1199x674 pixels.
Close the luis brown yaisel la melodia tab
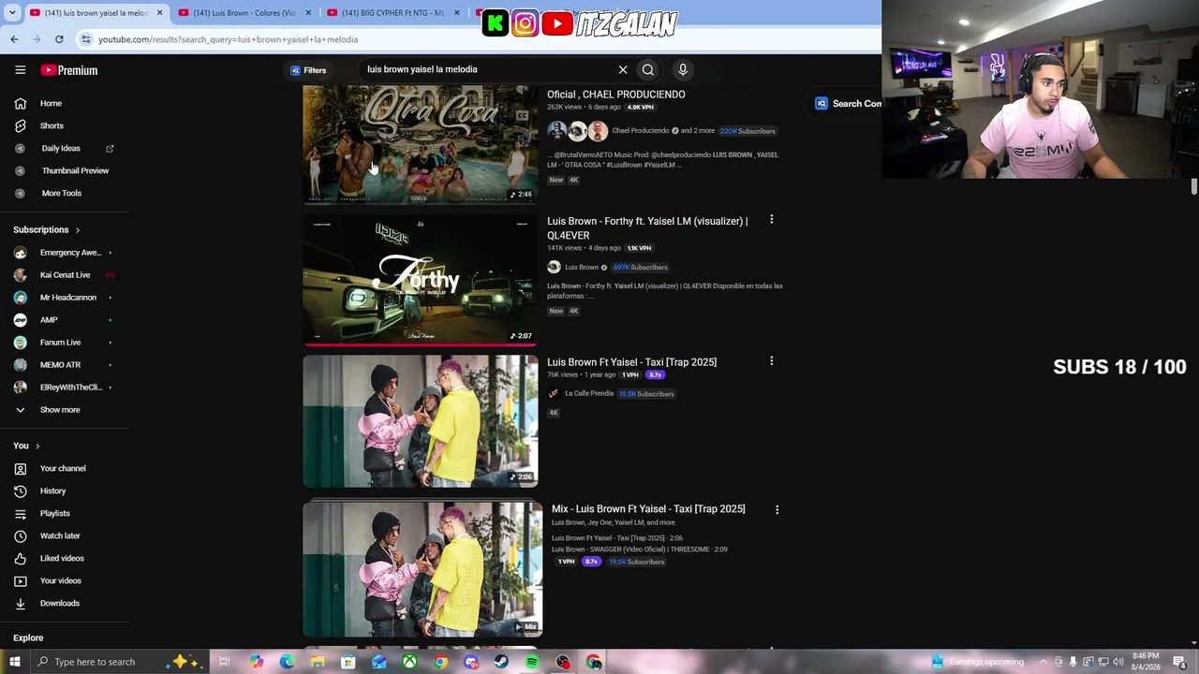[159, 13]
